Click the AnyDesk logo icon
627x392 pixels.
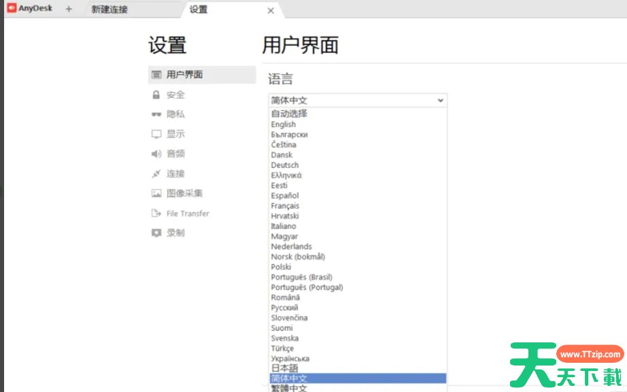pos(12,8)
